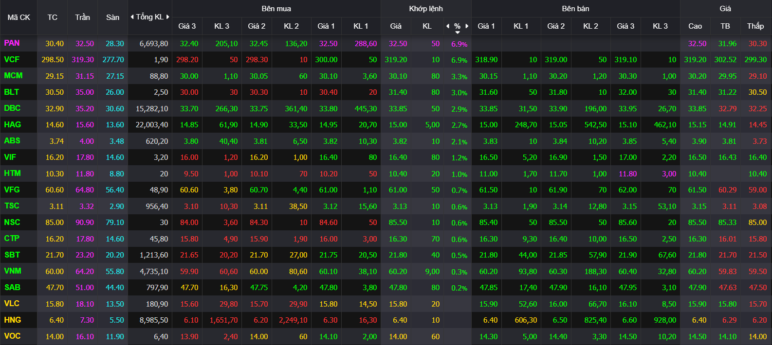772x345 pixels.
Task: Open stock symbol HTM
Action: [x=12, y=173]
